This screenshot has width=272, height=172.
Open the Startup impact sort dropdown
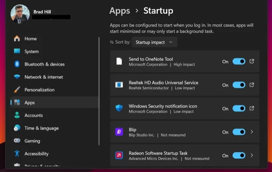tap(154, 42)
